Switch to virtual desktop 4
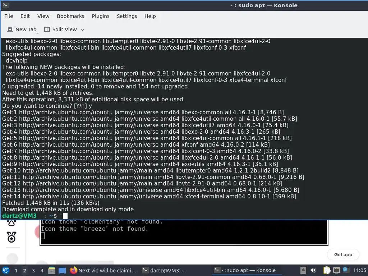Viewport: 368px width, 276px height. point(42,271)
